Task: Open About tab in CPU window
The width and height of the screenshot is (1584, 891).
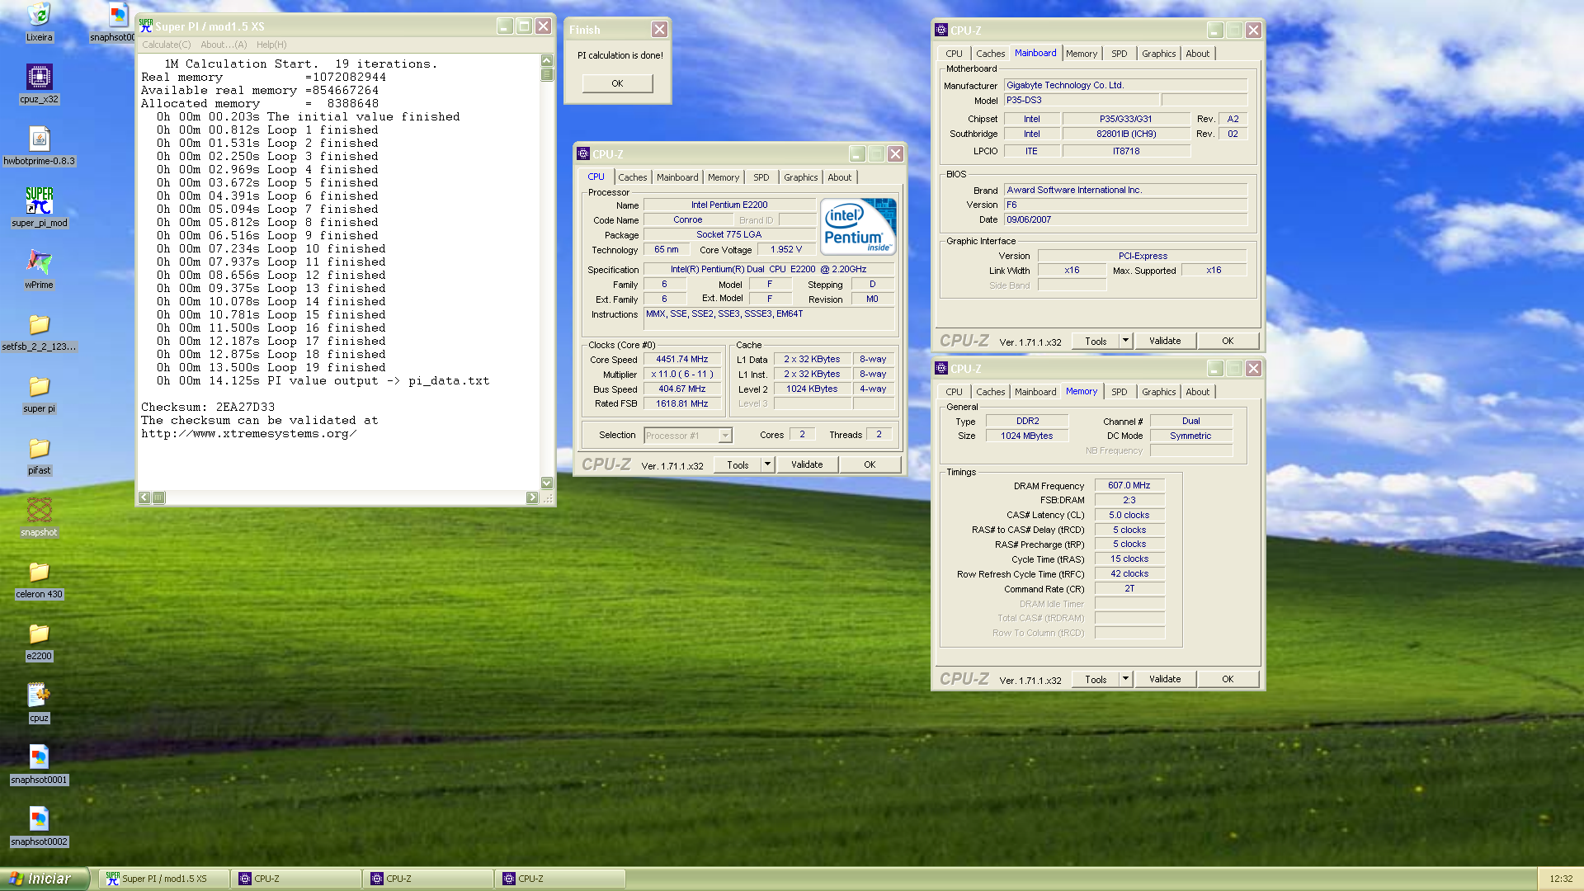Action: pyautogui.click(x=840, y=177)
